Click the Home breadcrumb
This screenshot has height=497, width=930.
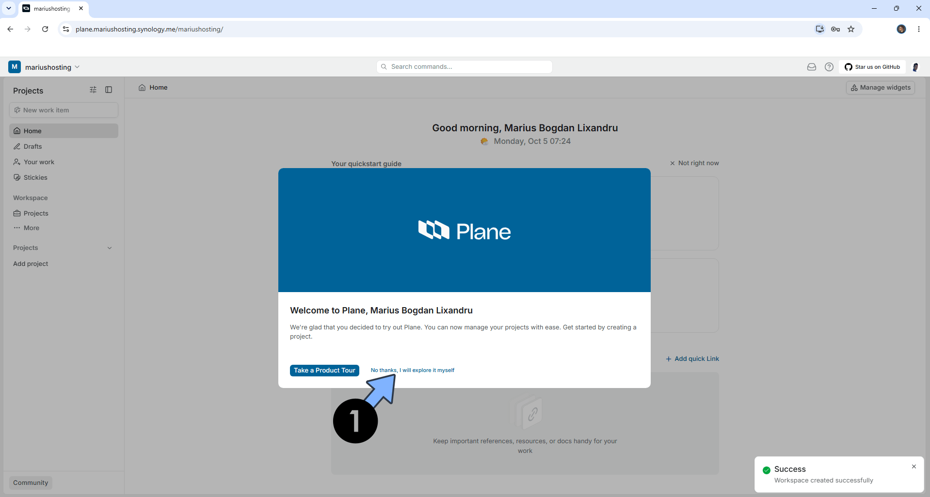click(153, 88)
